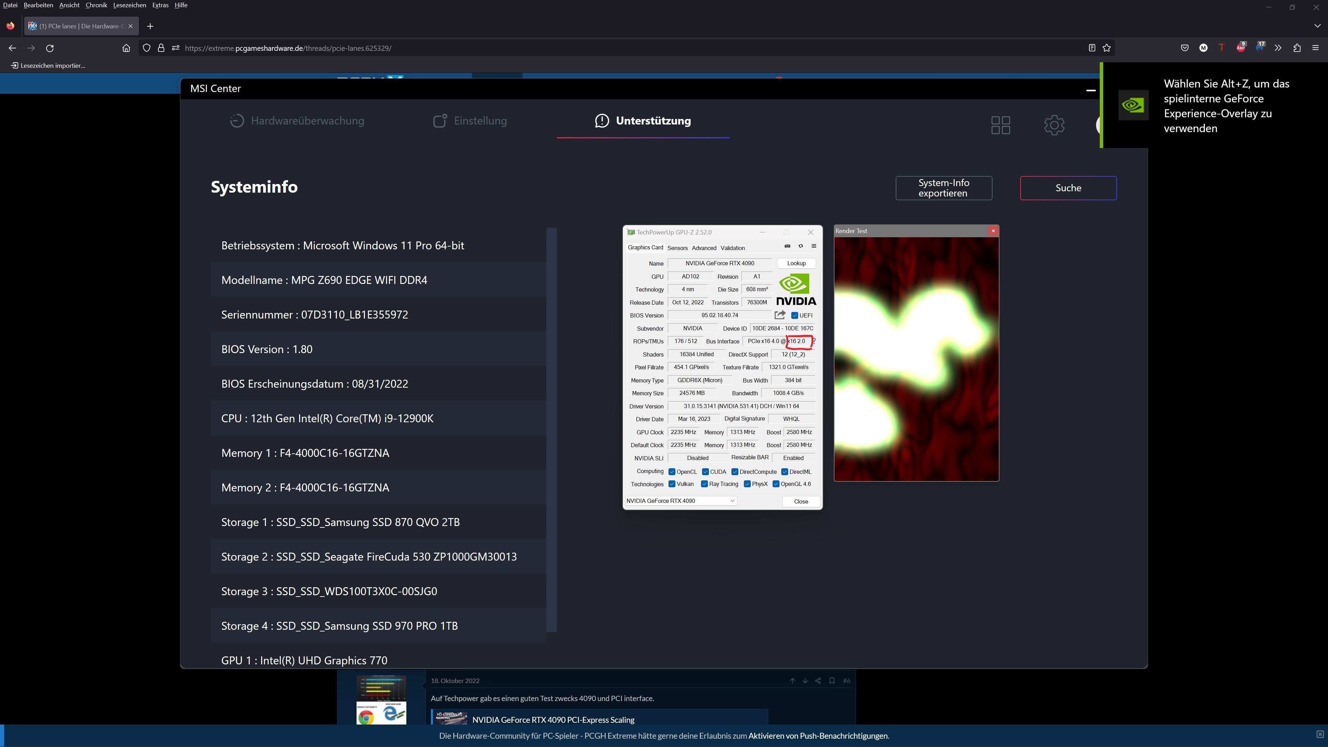Bookmark the page with the star icon
The image size is (1328, 747).
(1107, 48)
